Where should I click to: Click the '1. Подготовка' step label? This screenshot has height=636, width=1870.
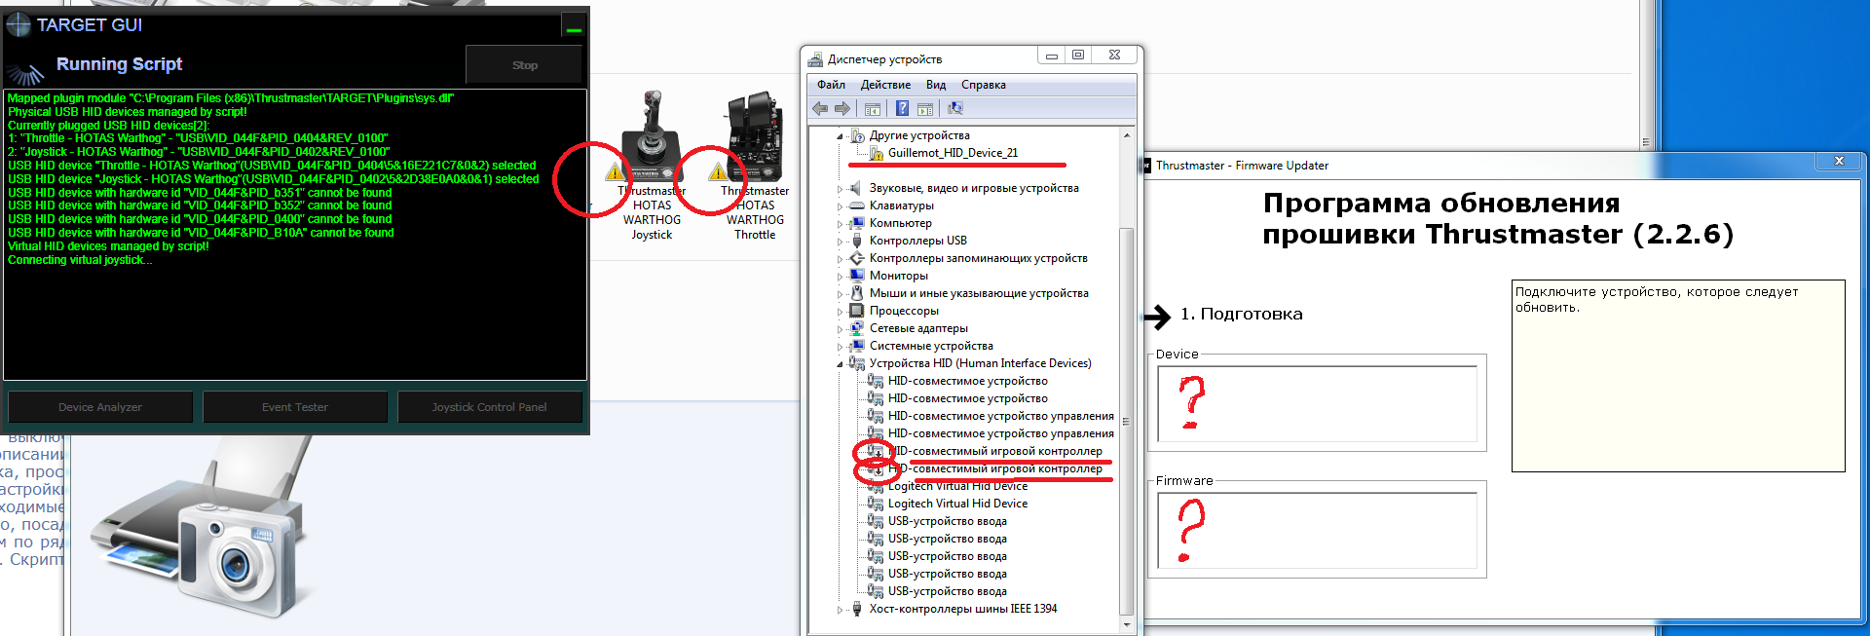tap(1242, 314)
